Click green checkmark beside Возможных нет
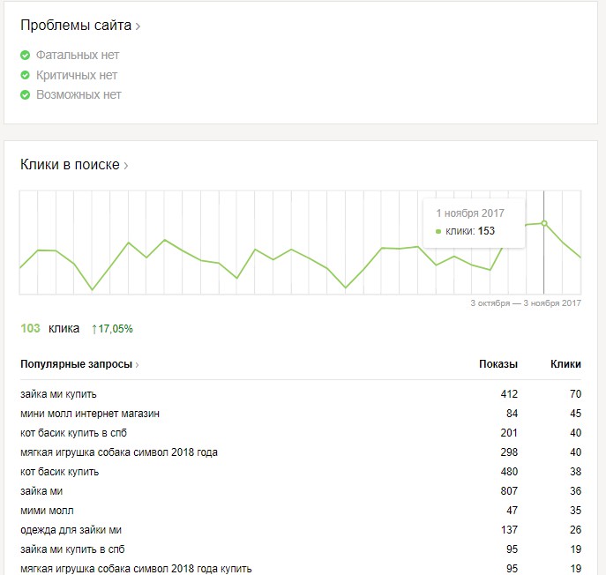The height and width of the screenshot is (575, 606). tap(26, 94)
